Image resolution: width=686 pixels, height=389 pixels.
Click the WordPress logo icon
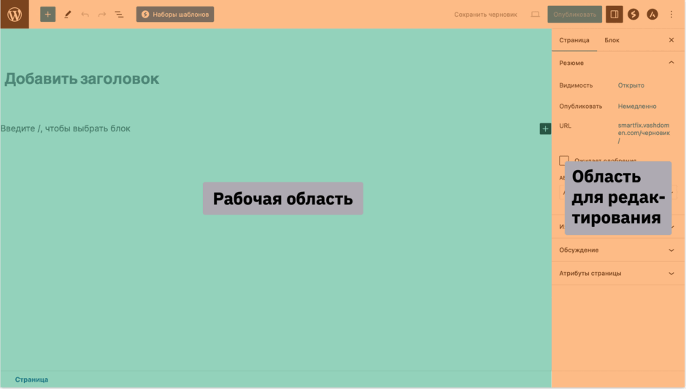coord(15,15)
